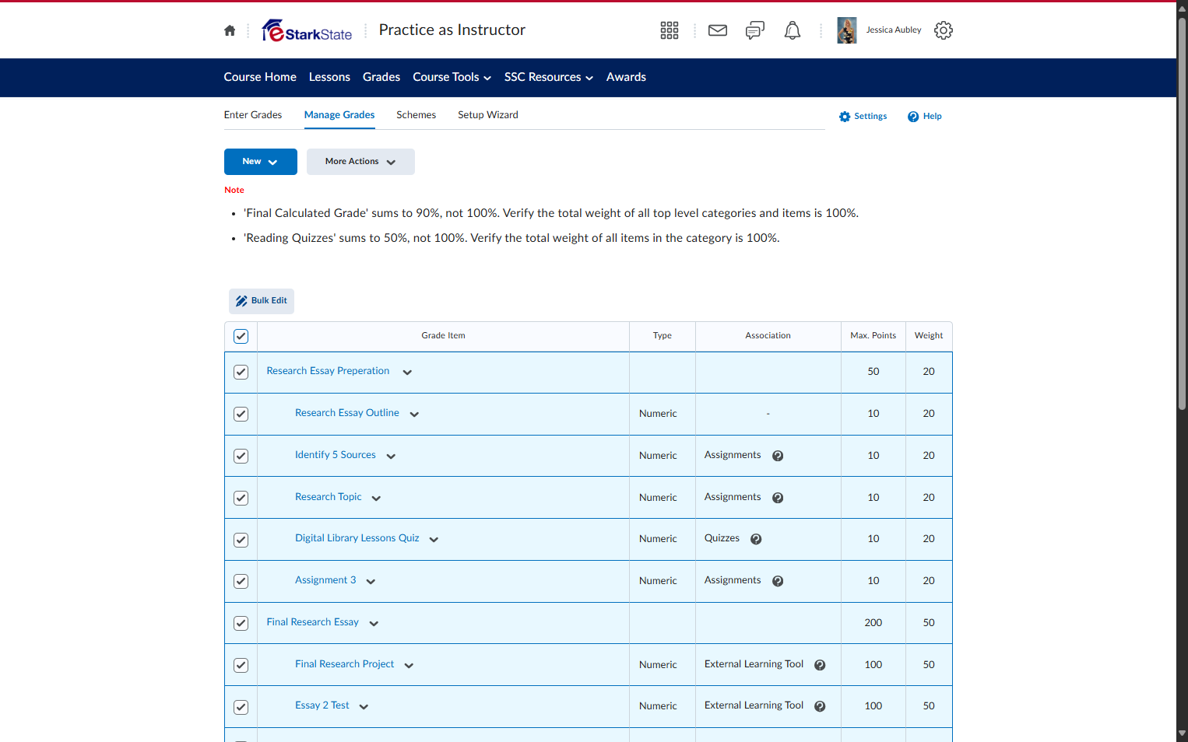Open the course selector grid icon
The width and height of the screenshot is (1188, 742).
(670, 30)
